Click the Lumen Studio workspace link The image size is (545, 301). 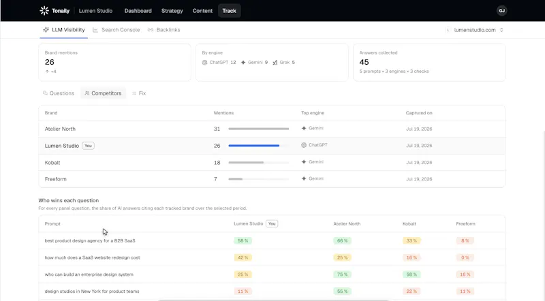[x=95, y=11]
